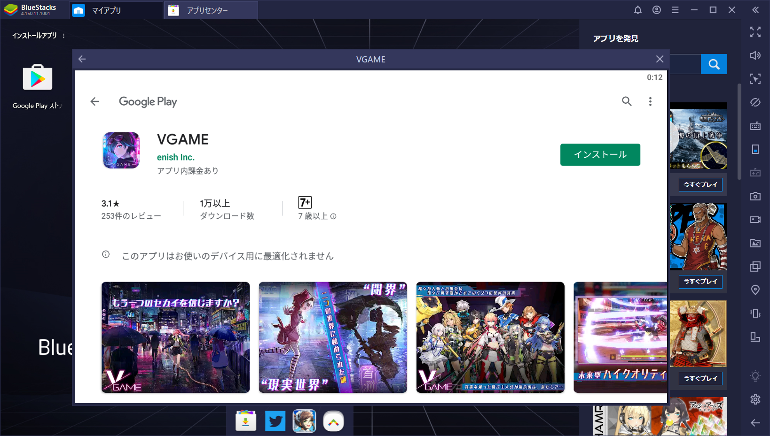
Task: Open multi-instance manager icon
Action: pyautogui.click(x=755, y=267)
